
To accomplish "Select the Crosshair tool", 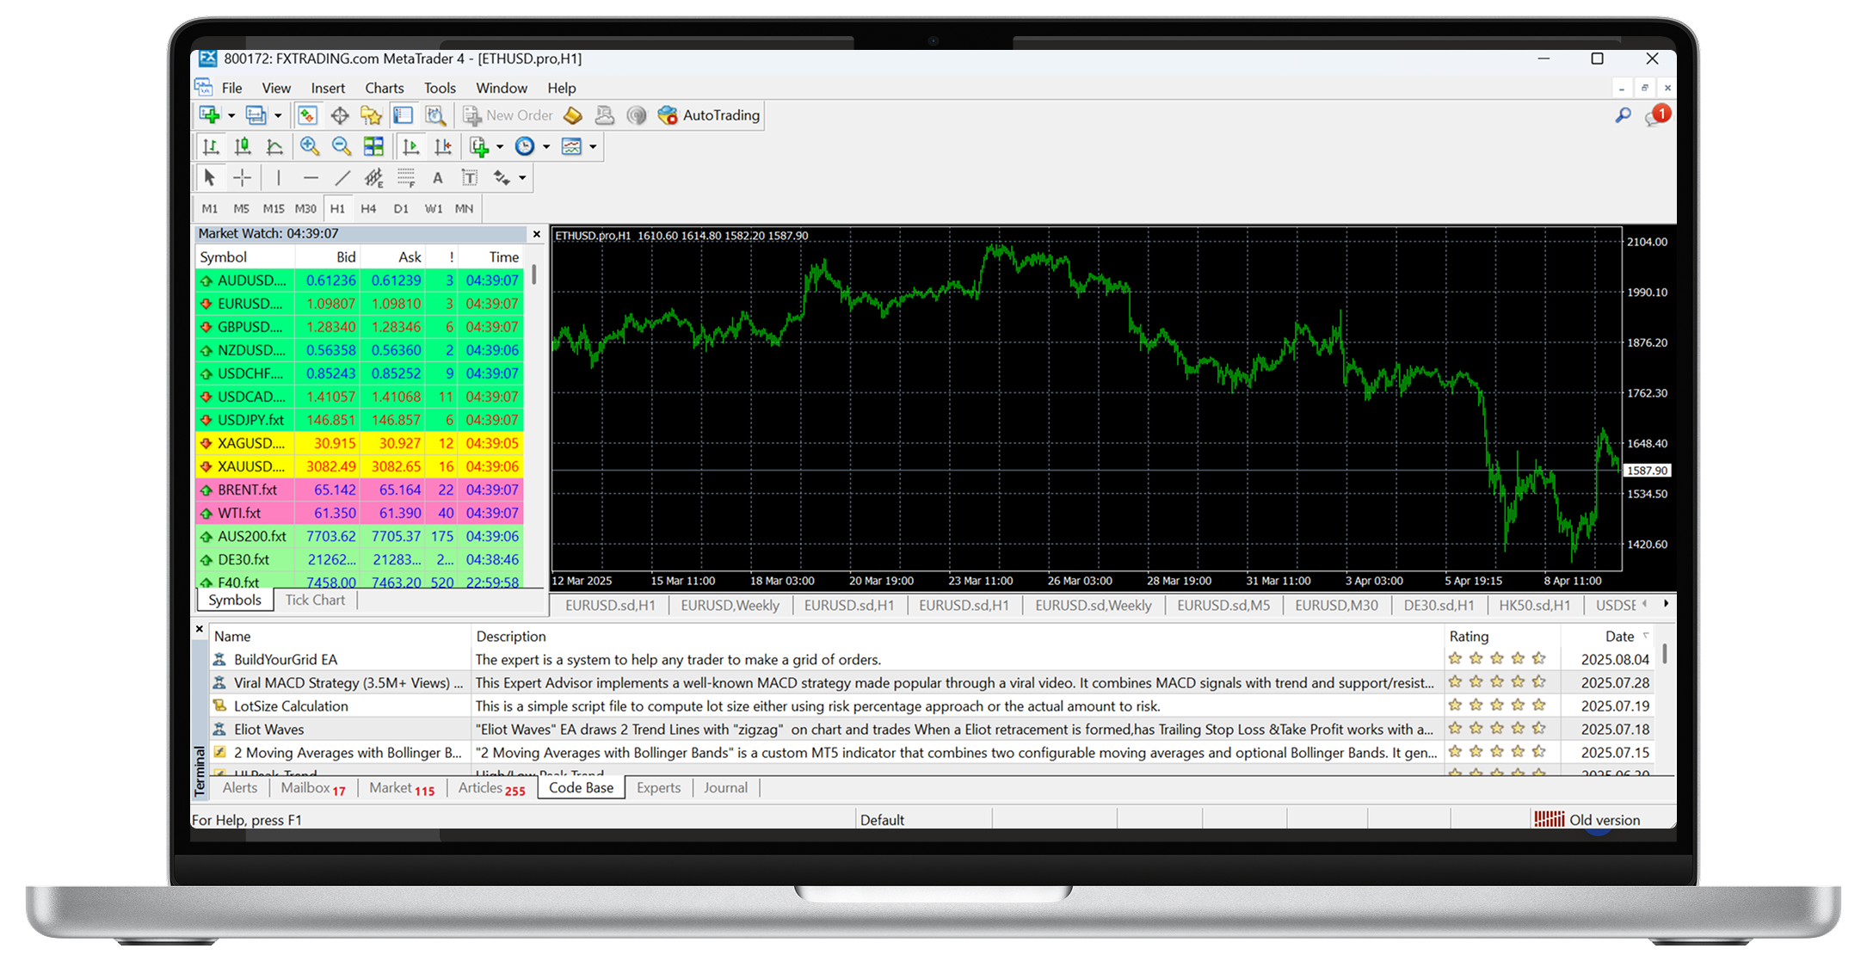I will [242, 177].
